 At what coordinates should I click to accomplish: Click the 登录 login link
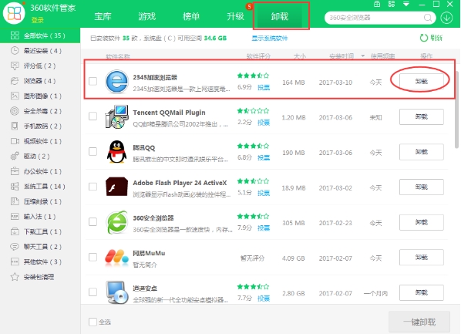(37, 20)
